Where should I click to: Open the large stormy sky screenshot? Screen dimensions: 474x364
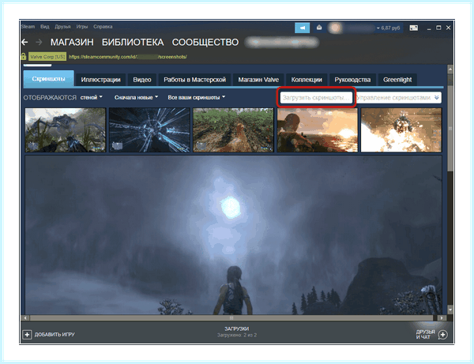pyautogui.click(x=233, y=235)
